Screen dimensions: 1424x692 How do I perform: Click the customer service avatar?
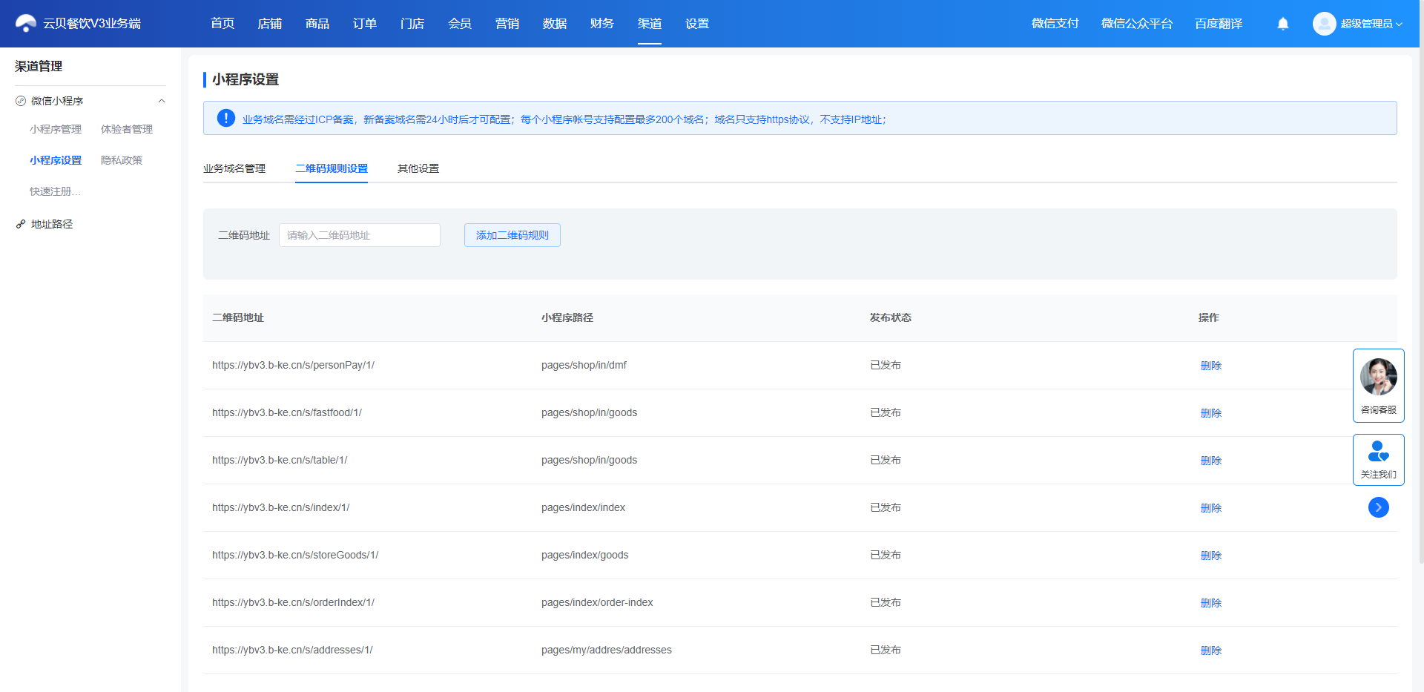tap(1378, 377)
